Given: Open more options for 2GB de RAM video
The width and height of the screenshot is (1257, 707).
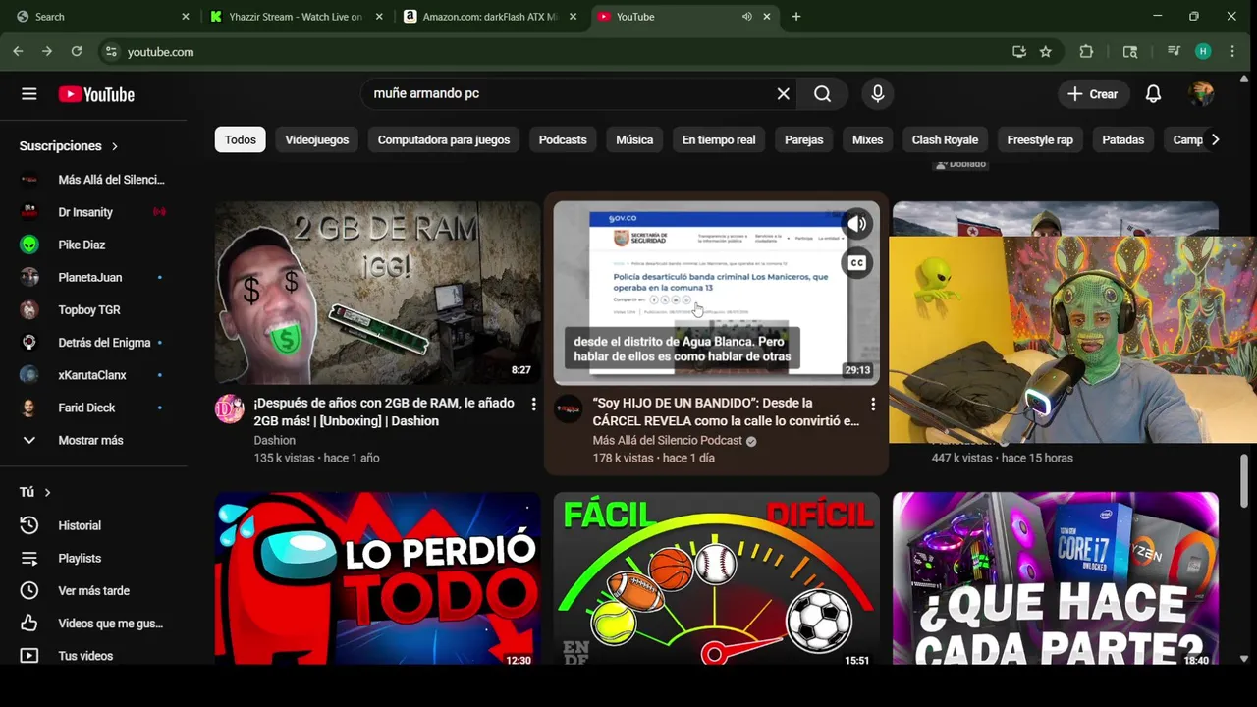Looking at the screenshot, I should point(533,404).
